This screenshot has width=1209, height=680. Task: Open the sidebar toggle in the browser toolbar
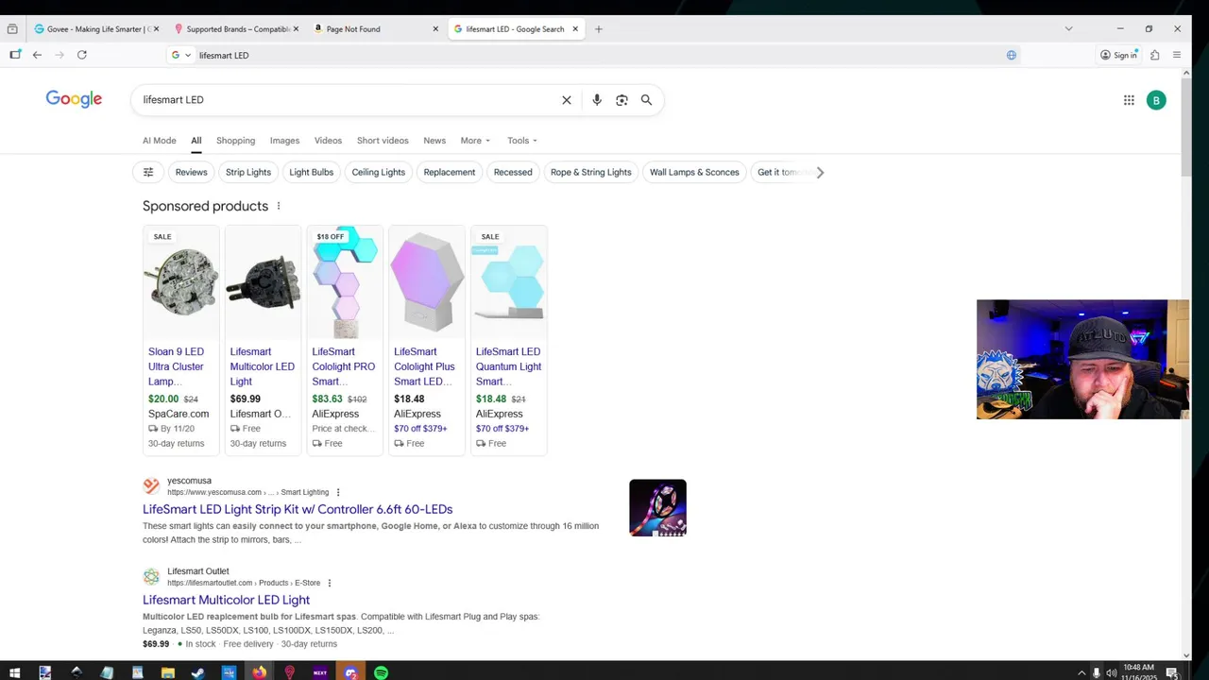15,55
